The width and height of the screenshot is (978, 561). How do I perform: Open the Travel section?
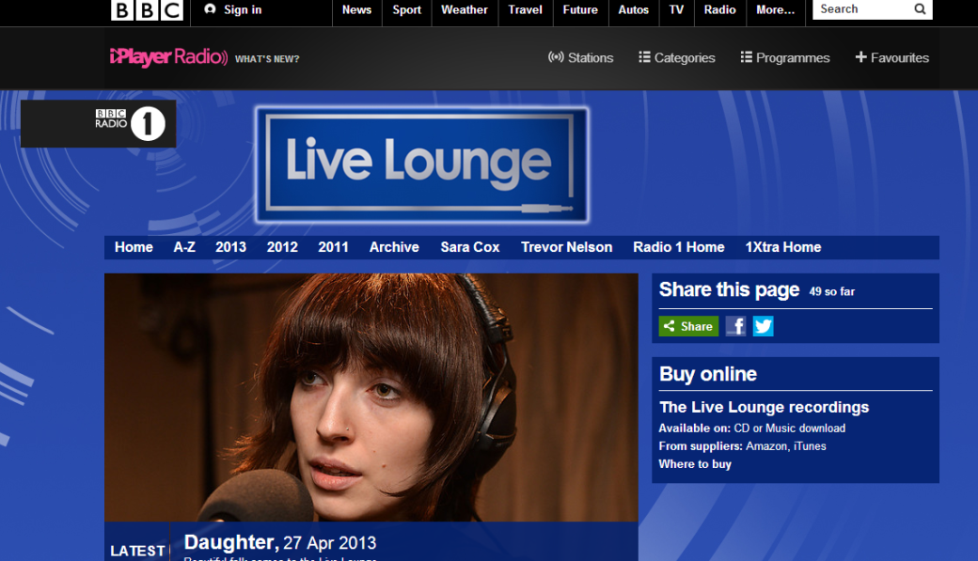pos(525,10)
